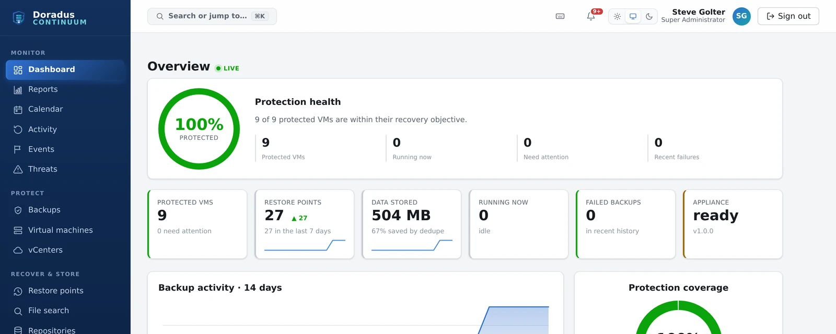Go to vCenters

[x=65, y=250]
